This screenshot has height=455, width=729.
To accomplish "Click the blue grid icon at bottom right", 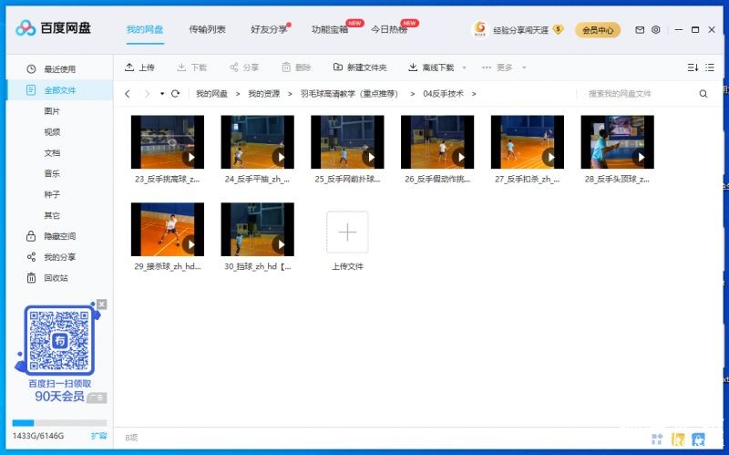I will pyautogui.click(x=657, y=439).
